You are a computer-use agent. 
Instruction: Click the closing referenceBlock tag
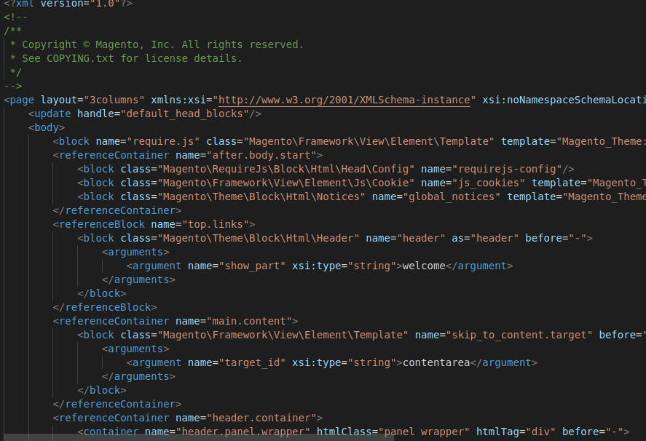pyautogui.click(x=105, y=307)
